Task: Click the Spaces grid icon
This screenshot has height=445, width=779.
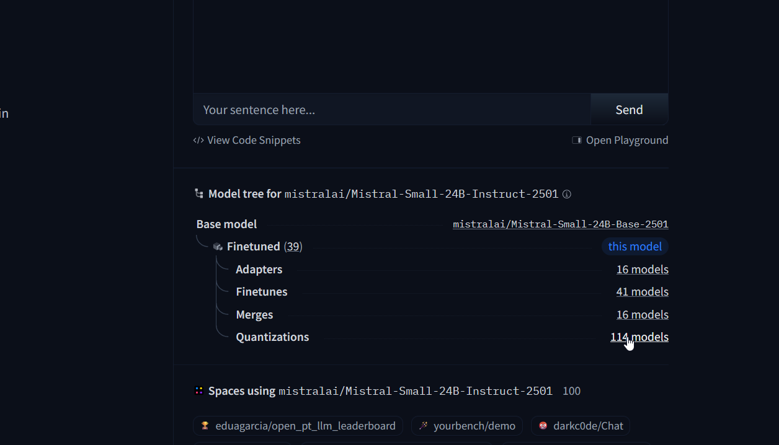Action: tap(199, 390)
